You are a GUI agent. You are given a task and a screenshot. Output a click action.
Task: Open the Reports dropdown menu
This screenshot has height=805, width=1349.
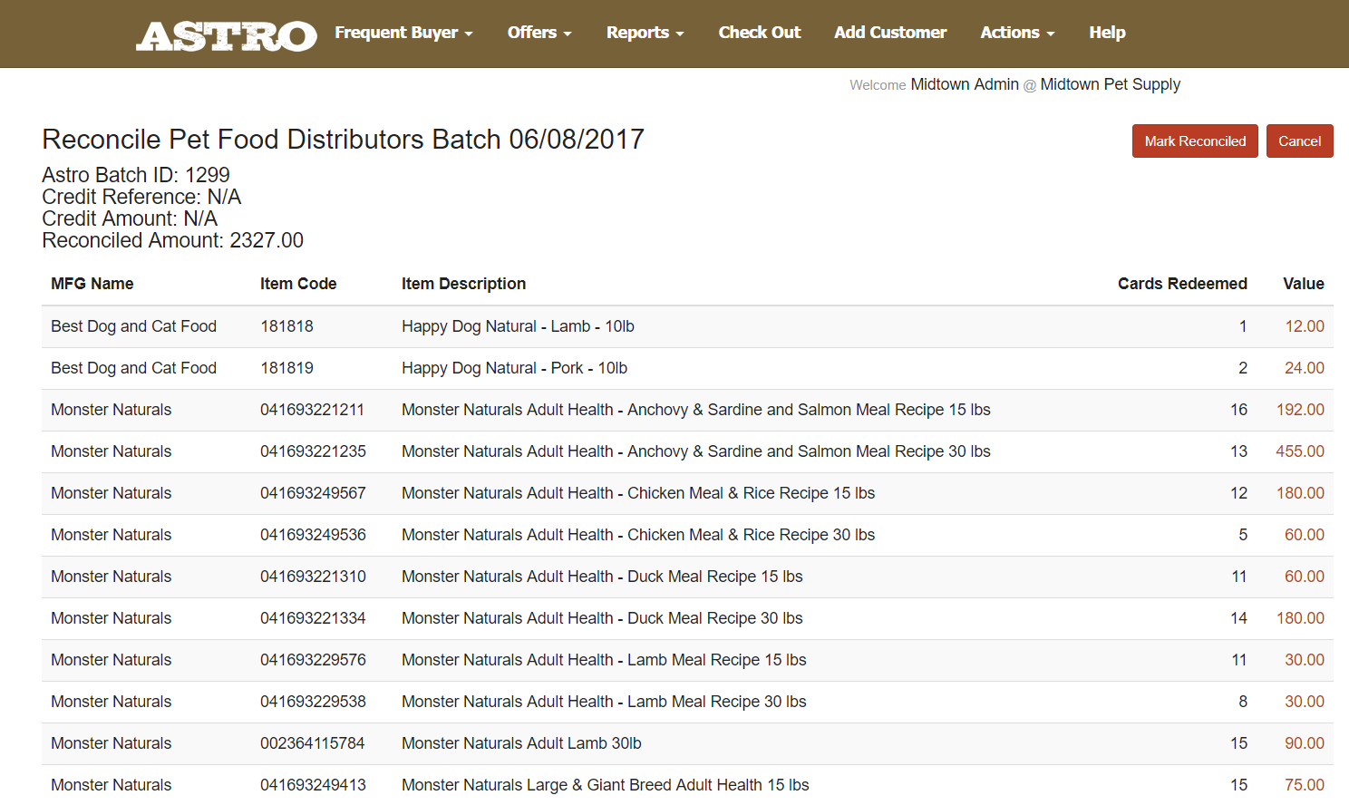645,33
